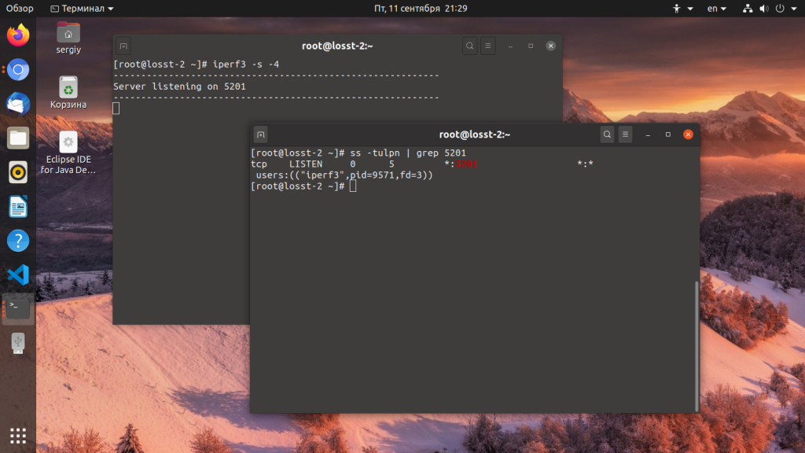Screen dimensions: 805x453
Task: Open Firefox from the dock
Action: click(18, 35)
